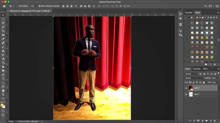
Task: Hide Layer 0 with eye icon
Action: pos(186,88)
